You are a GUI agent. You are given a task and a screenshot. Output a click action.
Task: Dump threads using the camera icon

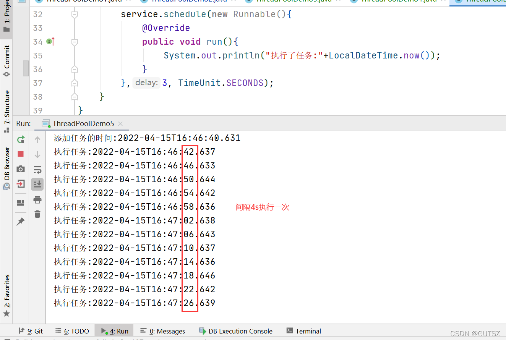click(21, 169)
